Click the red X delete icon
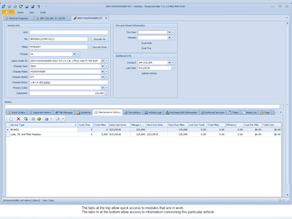 pyautogui.click(x=18, y=119)
